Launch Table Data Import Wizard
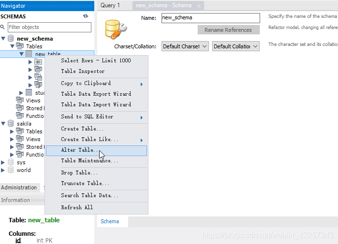 point(96,105)
